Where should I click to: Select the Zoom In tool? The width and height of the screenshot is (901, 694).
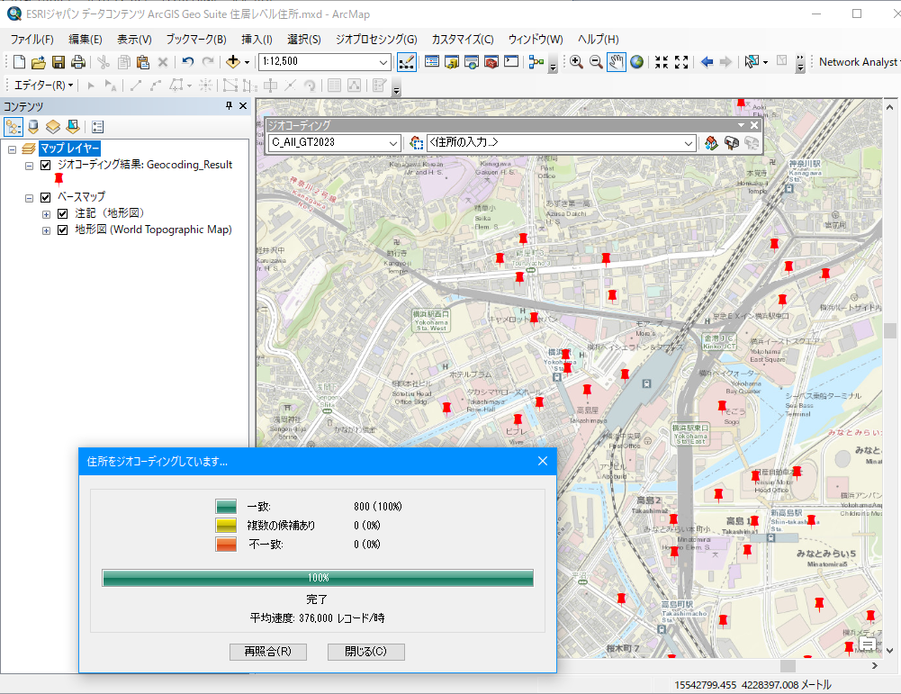576,62
